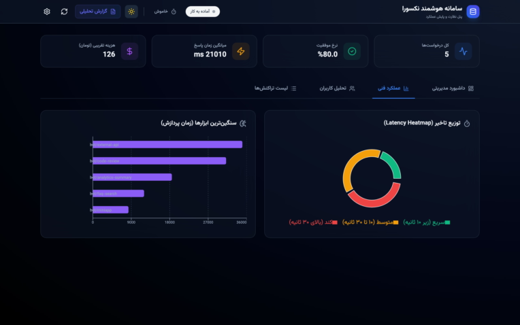The width and height of the screenshot is (520, 325).
Task: Toggle the خاموش auto-refresh timer
Action: pos(165,12)
